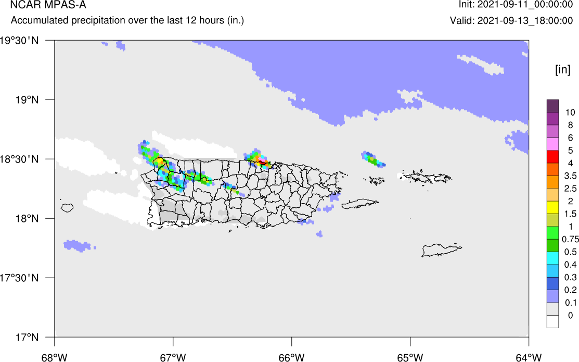Click the light gray swatch between 0 and 0.1

[552, 308]
